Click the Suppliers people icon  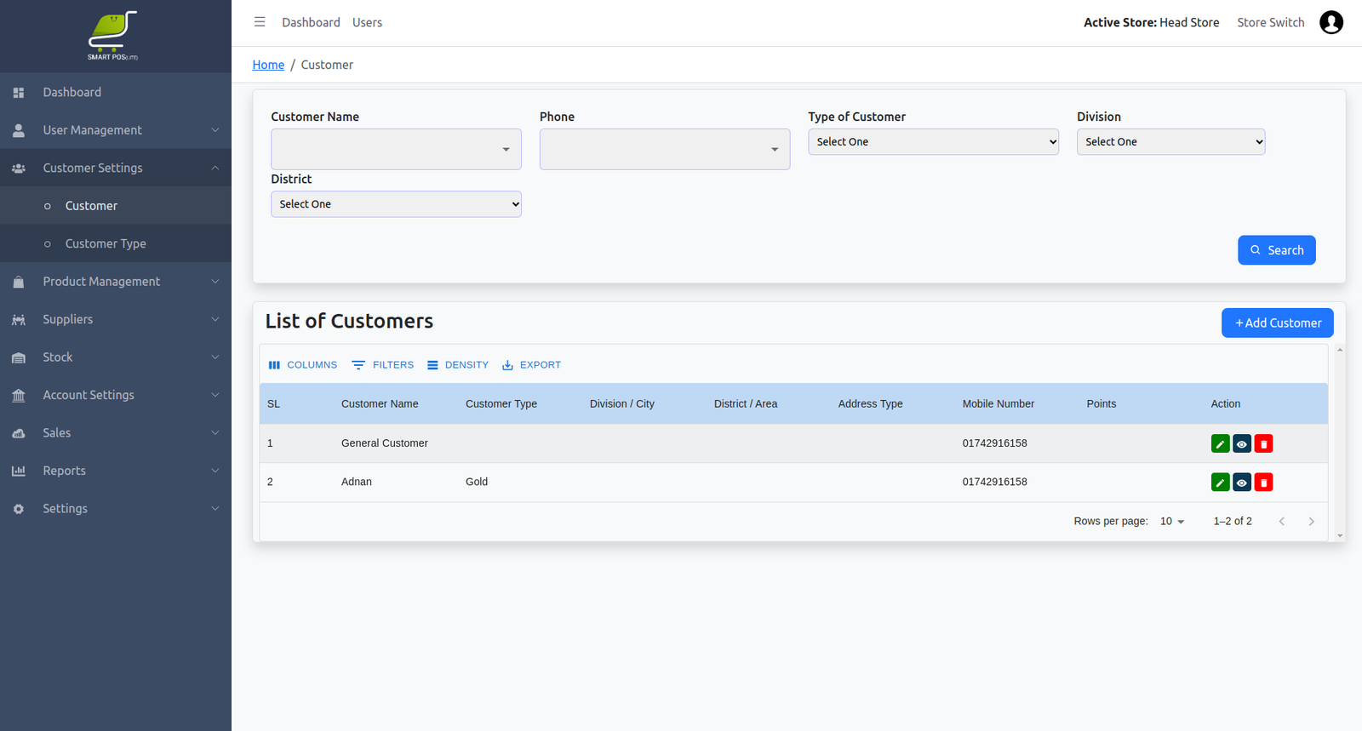coord(19,320)
